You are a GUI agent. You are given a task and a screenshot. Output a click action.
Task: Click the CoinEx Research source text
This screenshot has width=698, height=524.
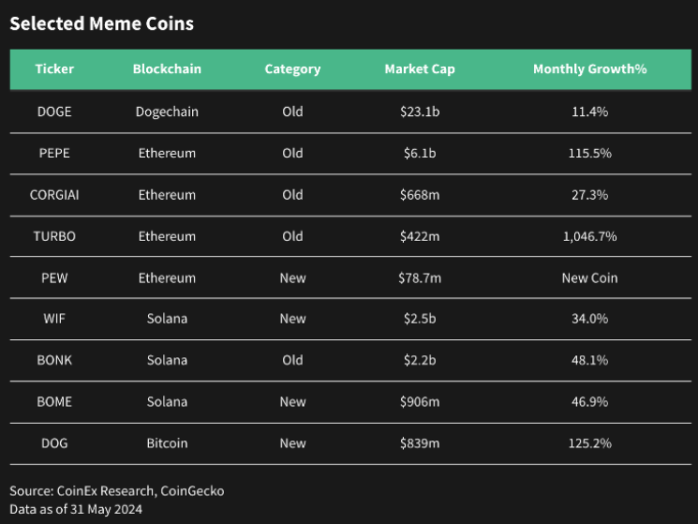(106, 491)
